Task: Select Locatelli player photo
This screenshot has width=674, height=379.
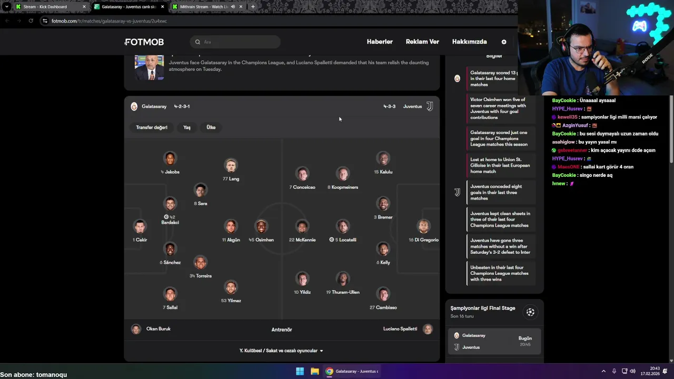Action: click(x=343, y=226)
